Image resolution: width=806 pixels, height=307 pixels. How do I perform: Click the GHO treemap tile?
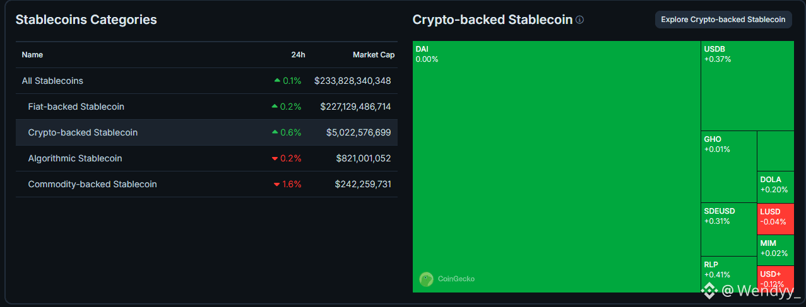pos(728,167)
